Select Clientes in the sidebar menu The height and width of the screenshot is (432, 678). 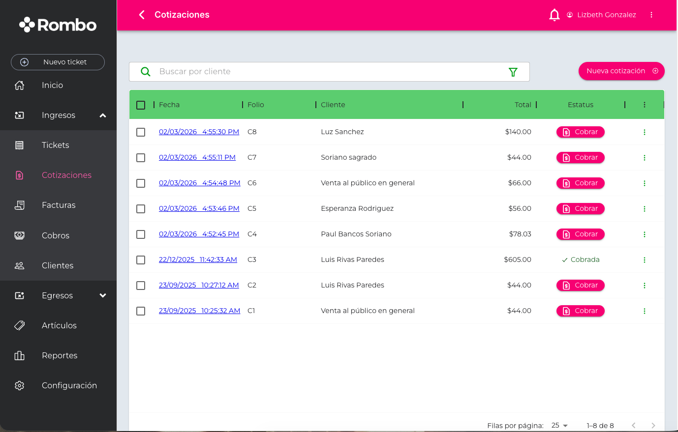(x=58, y=265)
